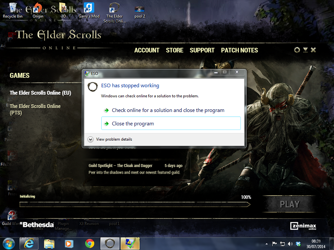This screenshot has width=334, height=250.
Task: Open PATCH NOTES in launcher
Action: [x=240, y=50]
